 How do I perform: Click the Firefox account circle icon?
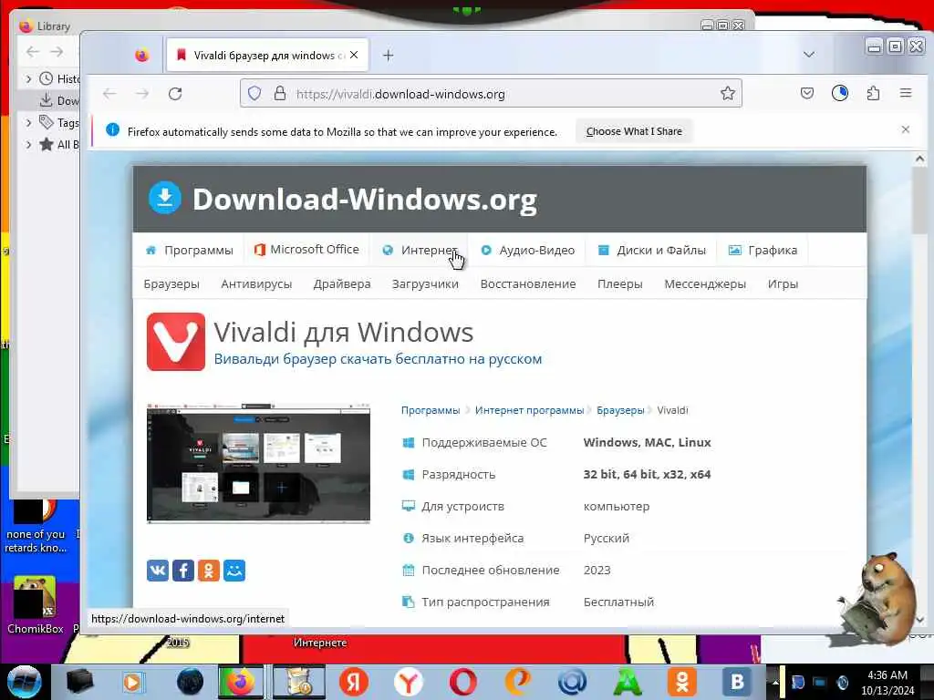840,93
